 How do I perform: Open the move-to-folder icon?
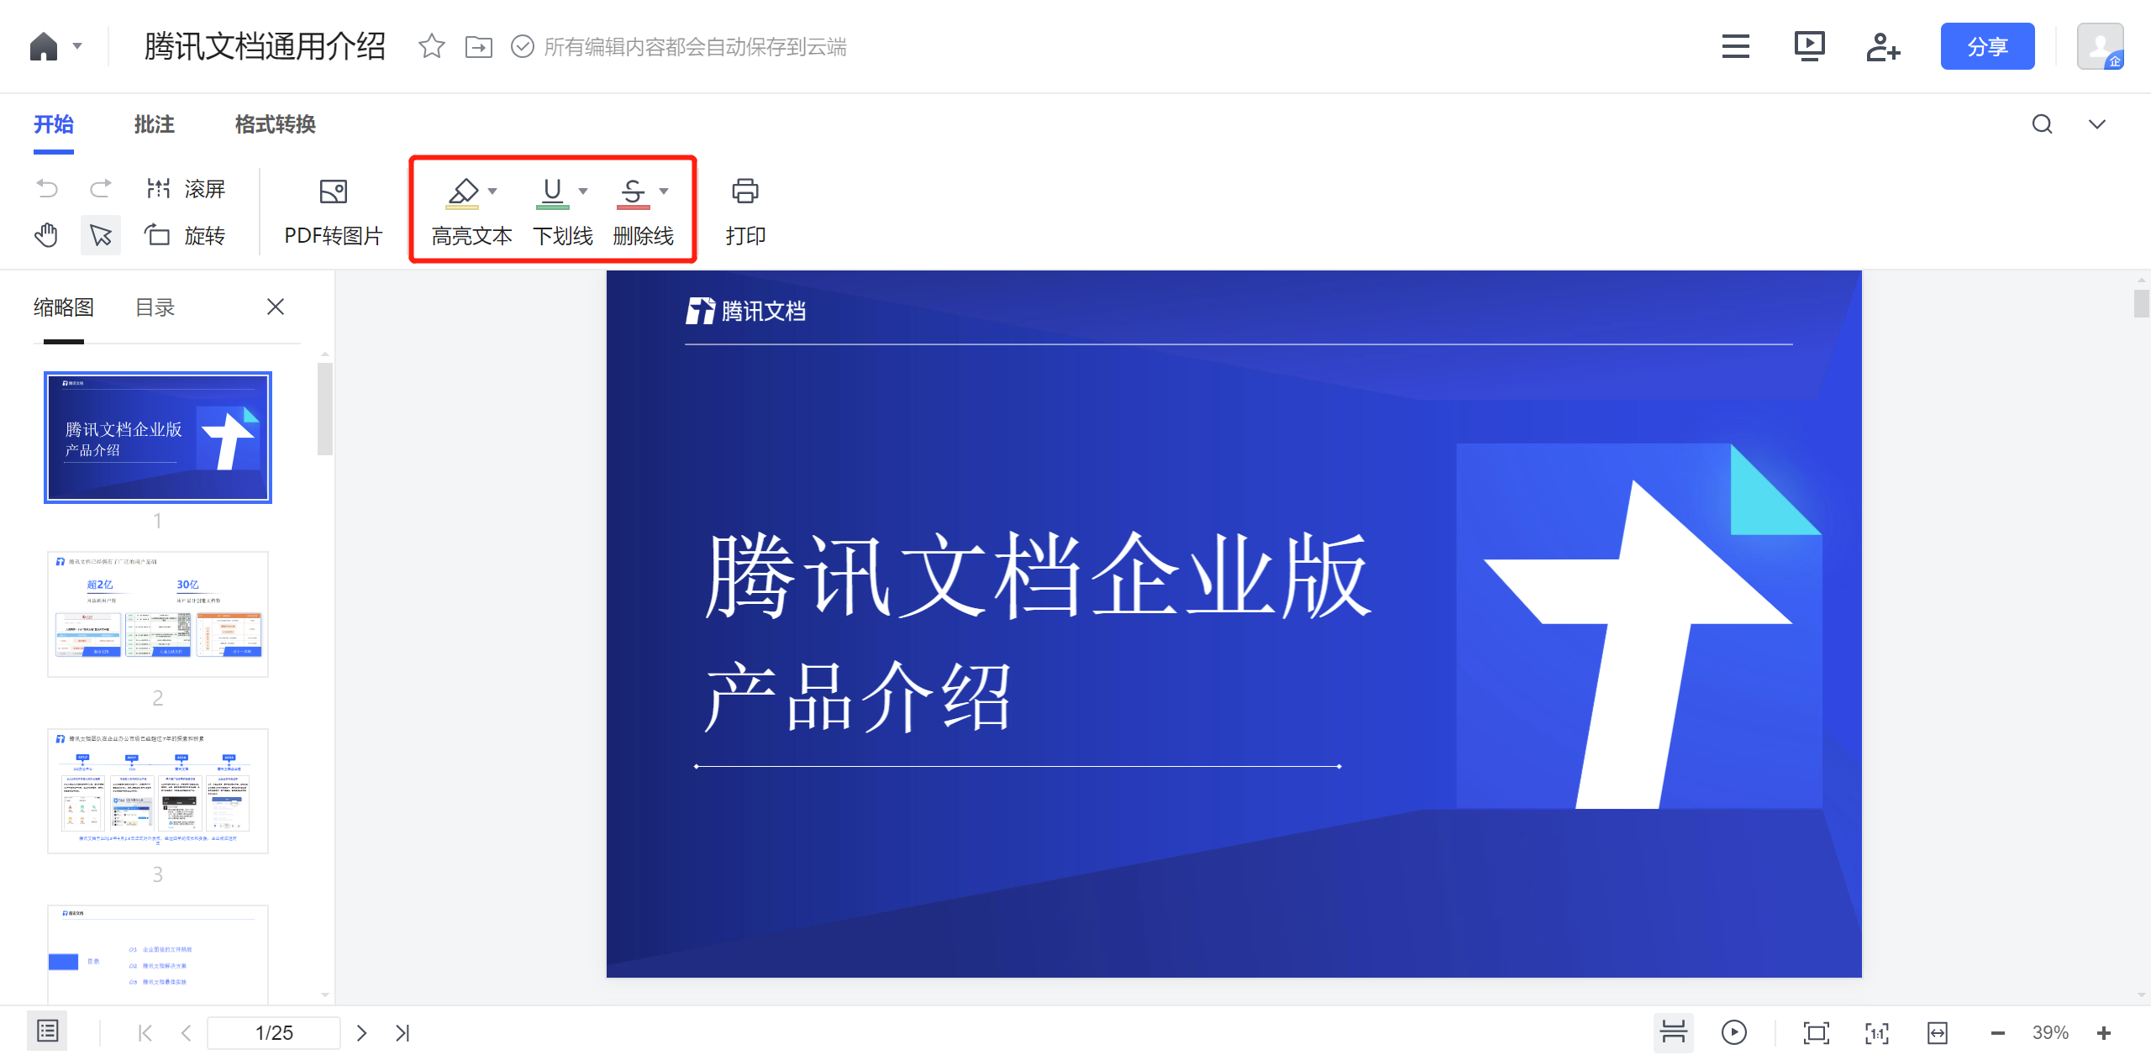(x=479, y=46)
